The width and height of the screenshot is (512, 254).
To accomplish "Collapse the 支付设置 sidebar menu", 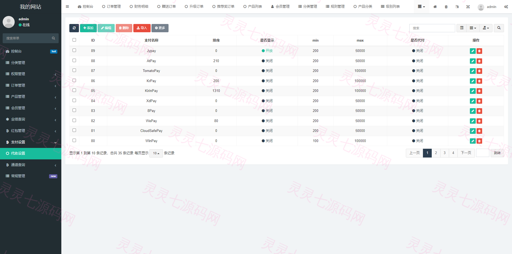I will tap(31, 142).
